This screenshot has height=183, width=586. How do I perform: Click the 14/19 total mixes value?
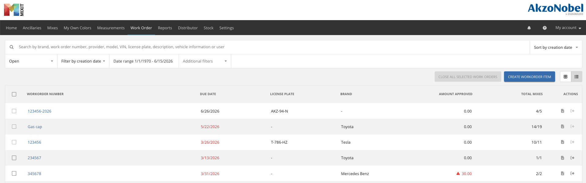(536, 127)
